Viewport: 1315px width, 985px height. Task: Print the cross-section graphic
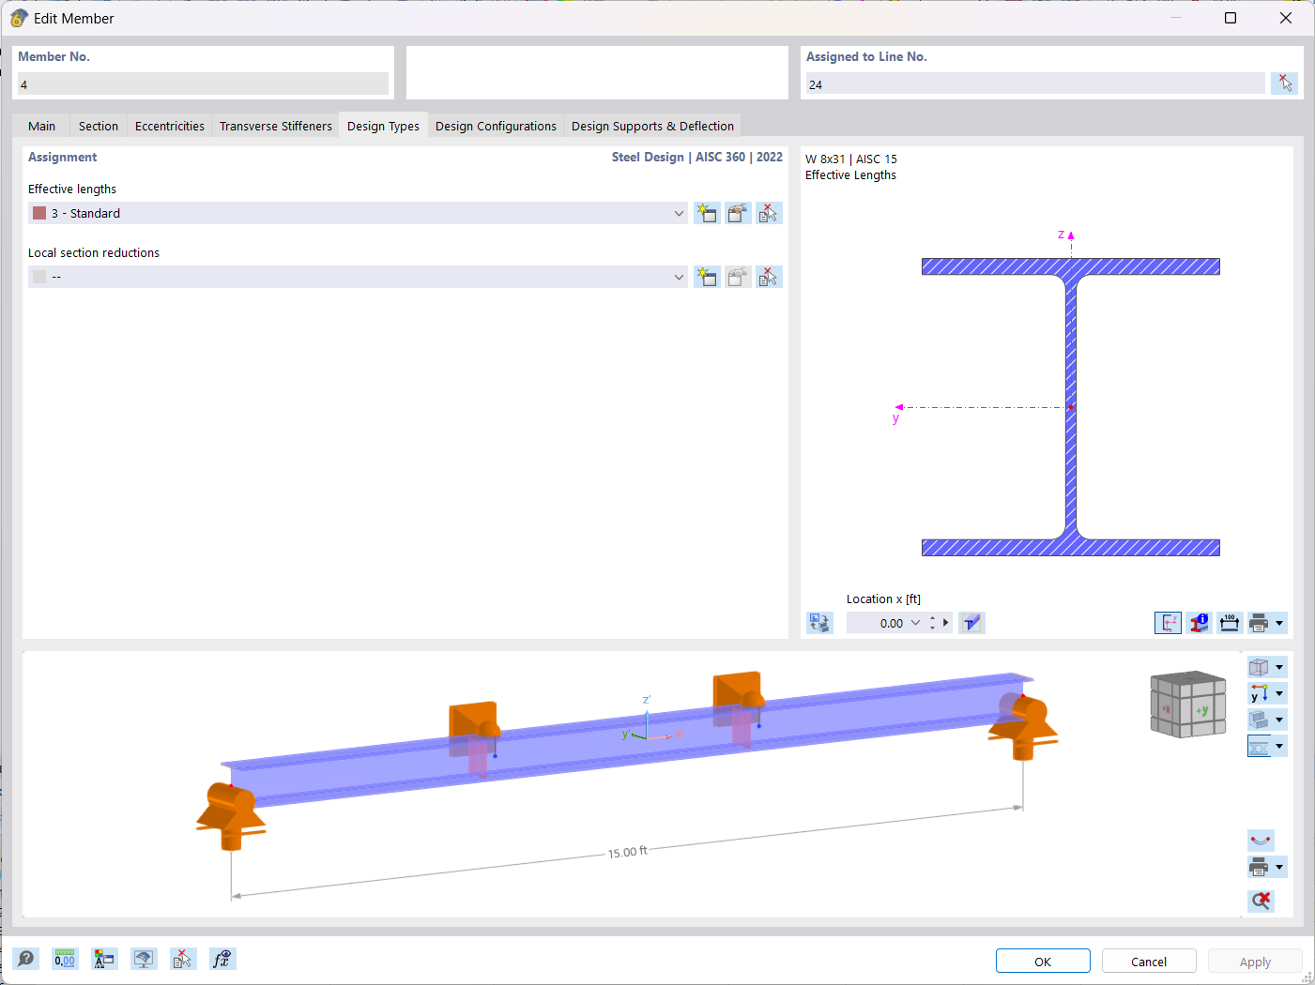point(1261,622)
